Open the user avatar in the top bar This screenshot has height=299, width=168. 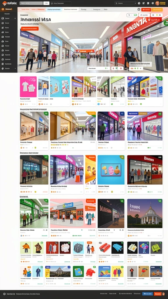[x=157, y=3]
